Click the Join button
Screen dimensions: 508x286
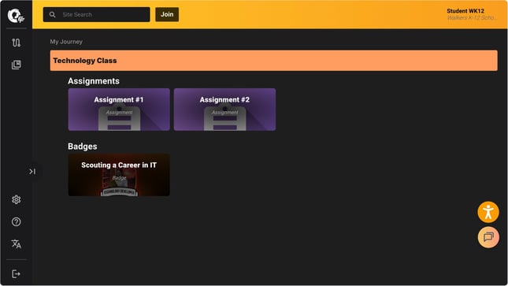coord(167,15)
